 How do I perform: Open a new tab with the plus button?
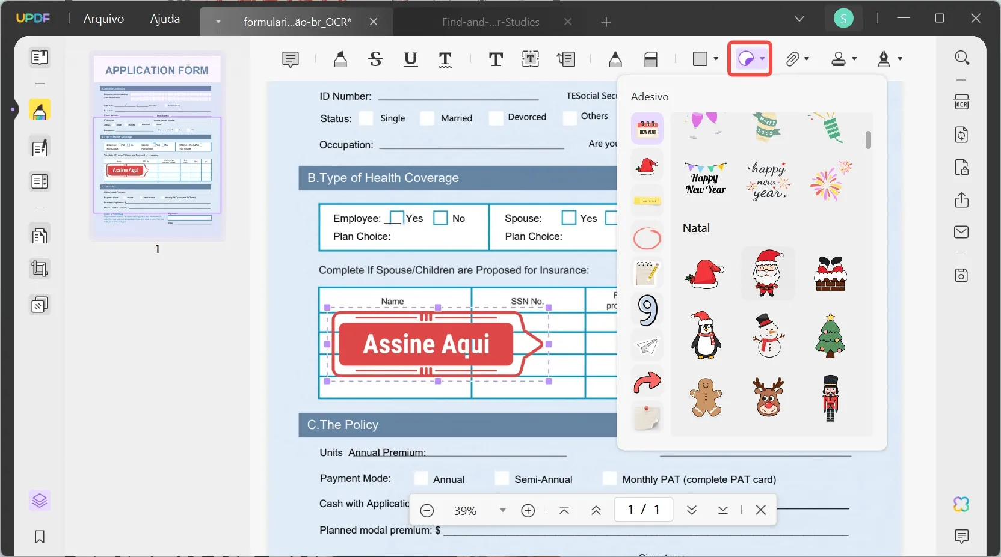pos(606,22)
